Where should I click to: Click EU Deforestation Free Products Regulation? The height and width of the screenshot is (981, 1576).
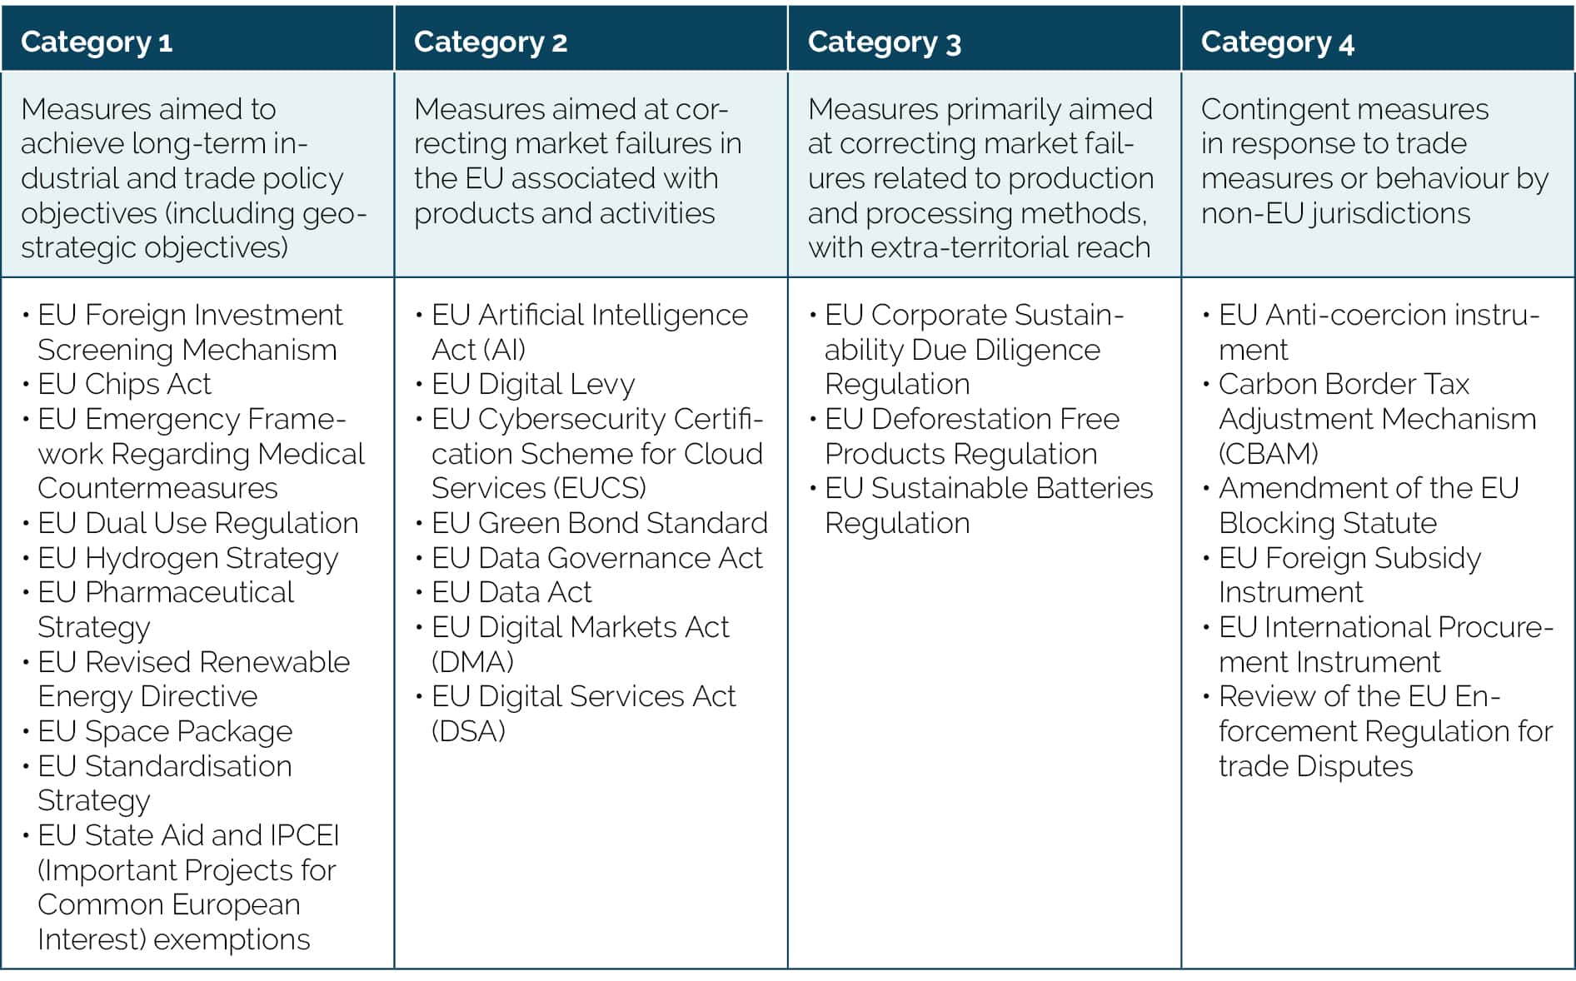coord(971,436)
